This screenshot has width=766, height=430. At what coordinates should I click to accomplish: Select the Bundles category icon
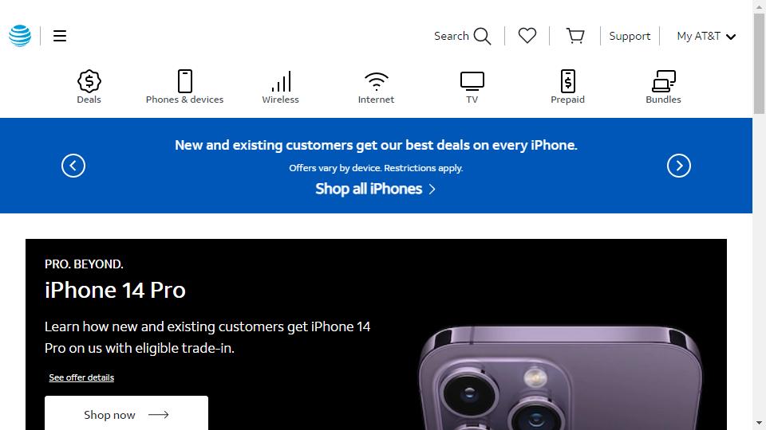[663, 81]
